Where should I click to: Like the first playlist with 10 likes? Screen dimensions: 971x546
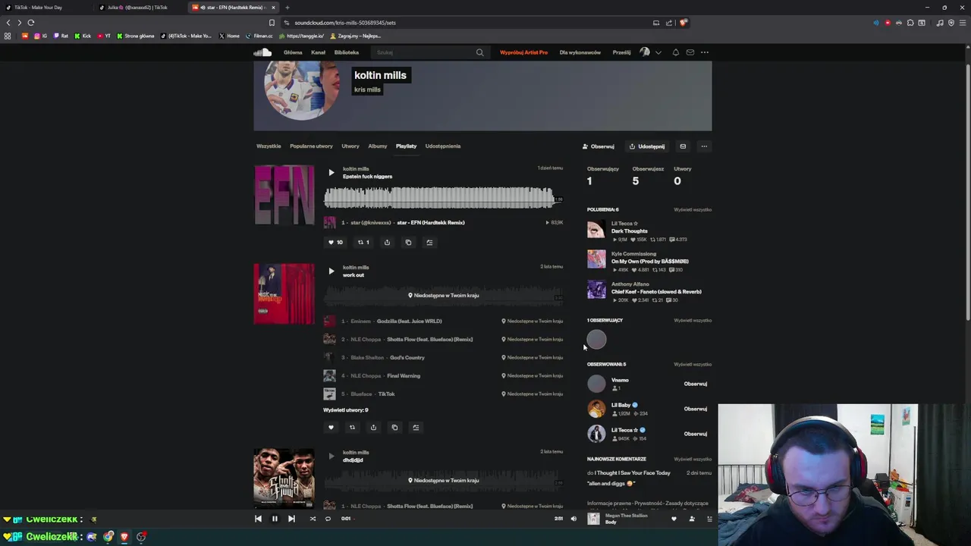(x=335, y=242)
